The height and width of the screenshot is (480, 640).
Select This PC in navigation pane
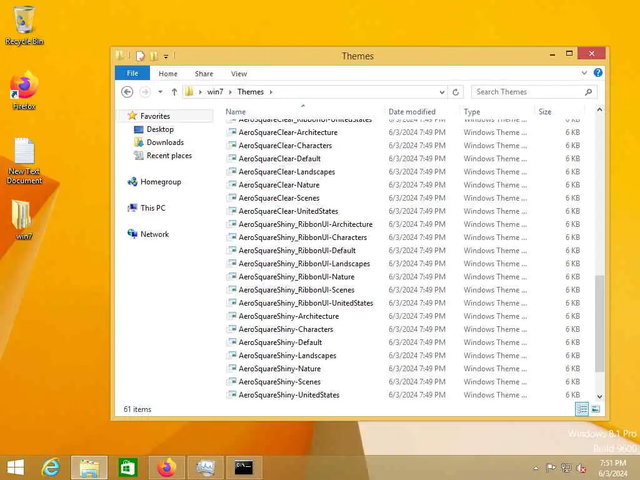click(x=152, y=207)
